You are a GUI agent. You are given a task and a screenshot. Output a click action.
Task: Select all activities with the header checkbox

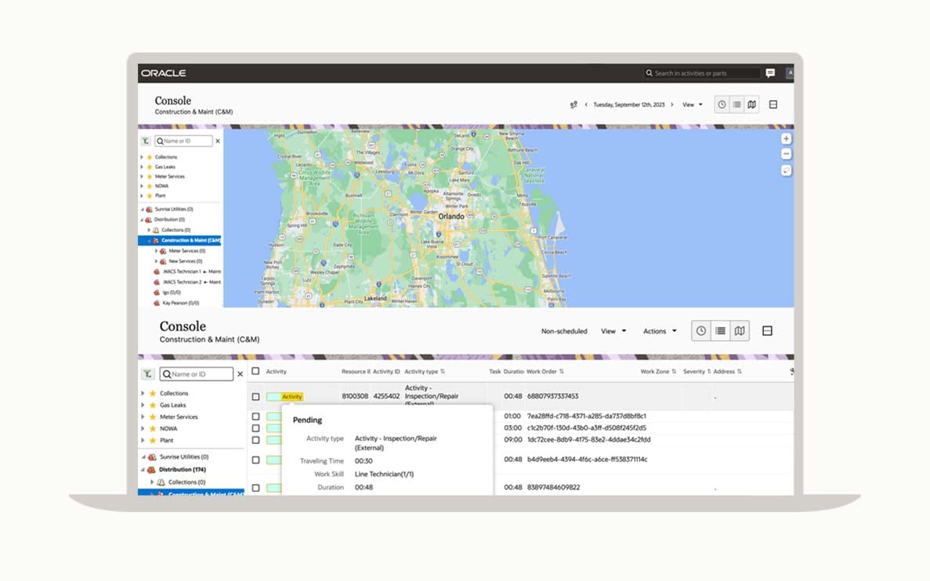click(255, 371)
